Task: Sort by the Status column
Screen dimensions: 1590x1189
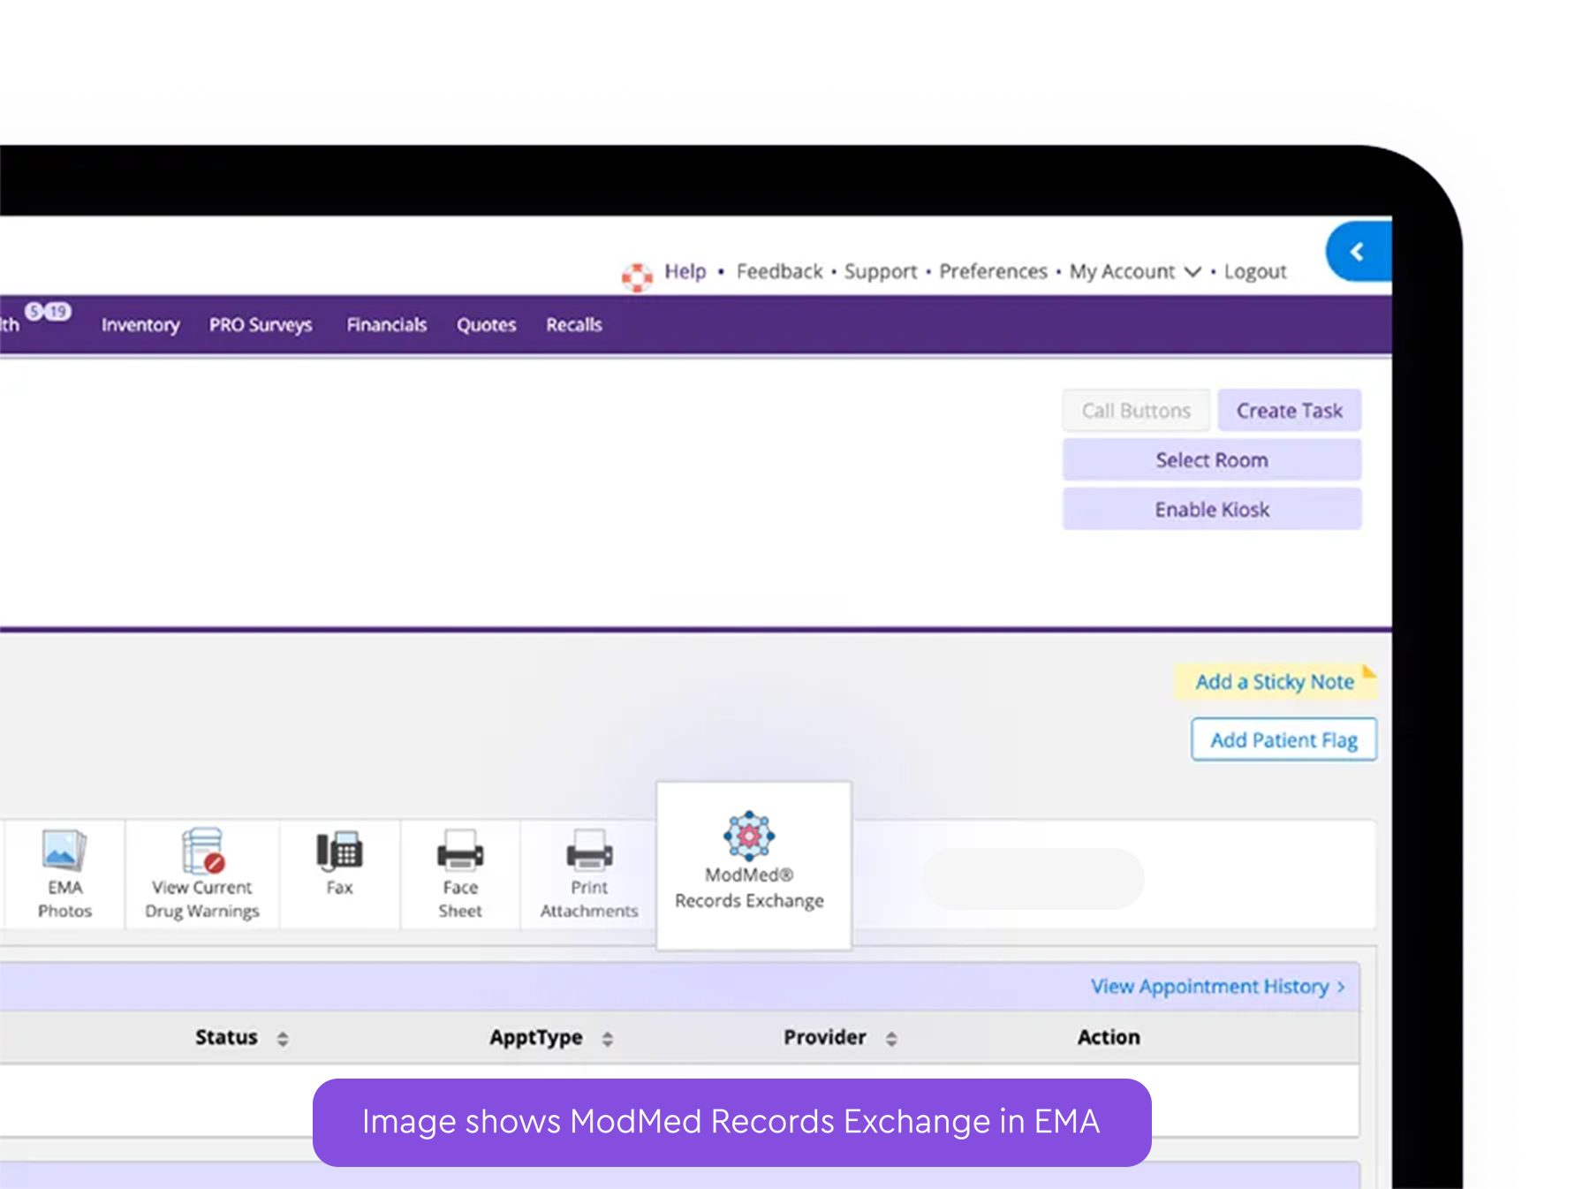Action: click(241, 1038)
